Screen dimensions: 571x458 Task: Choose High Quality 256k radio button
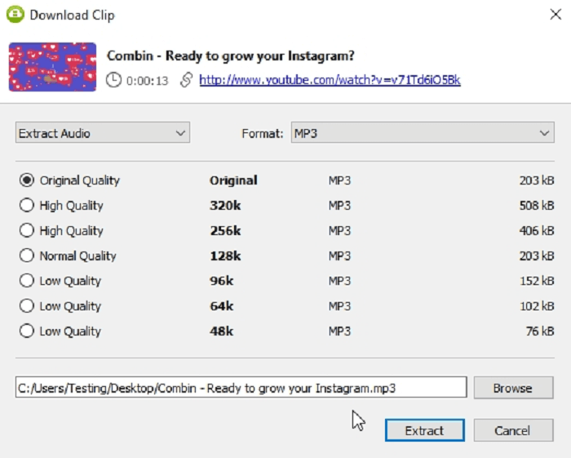(x=27, y=231)
